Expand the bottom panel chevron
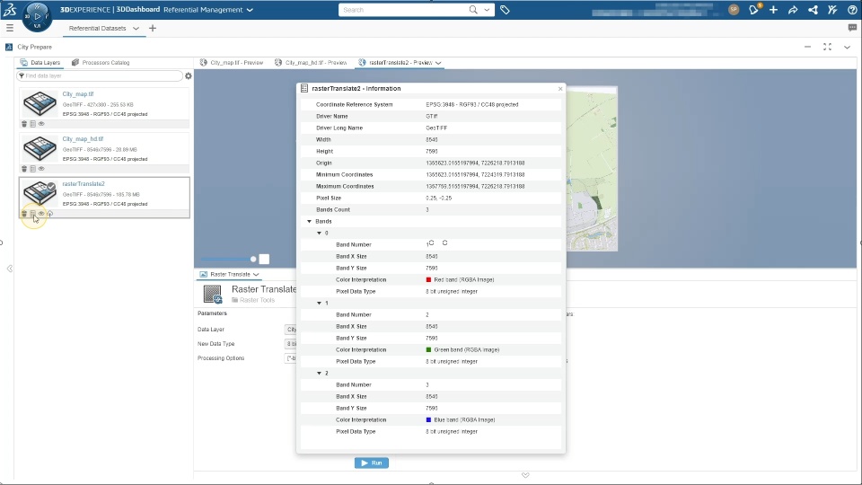Screen dimensions: 862x485 [x=525, y=475]
